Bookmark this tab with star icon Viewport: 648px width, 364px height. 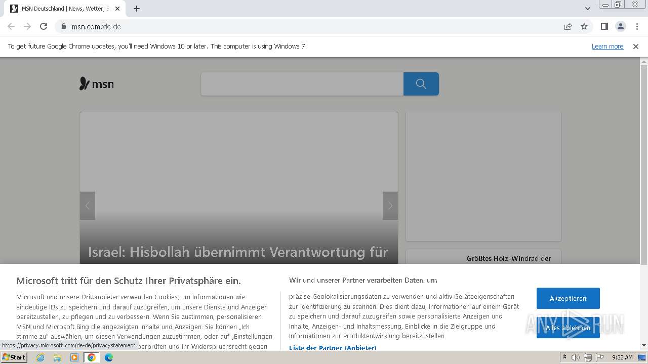[x=584, y=26]
